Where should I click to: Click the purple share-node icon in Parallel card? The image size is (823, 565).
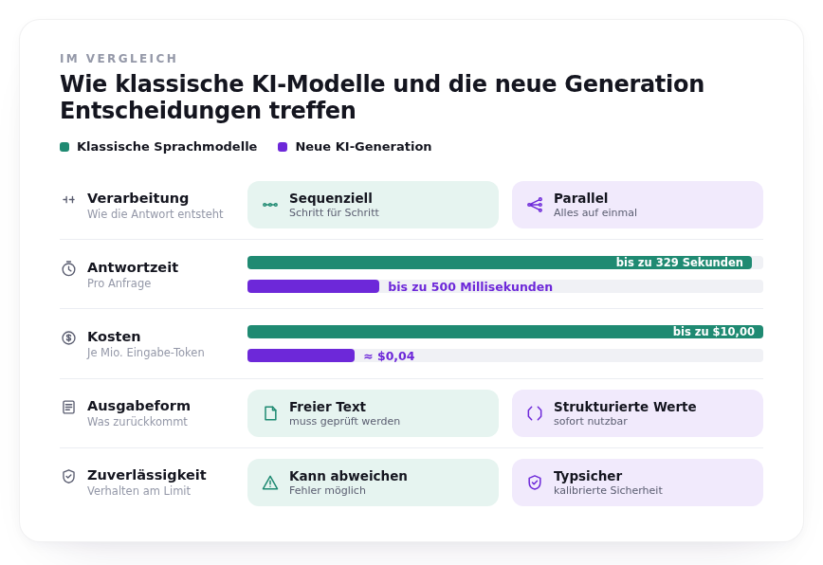[535, 205]
